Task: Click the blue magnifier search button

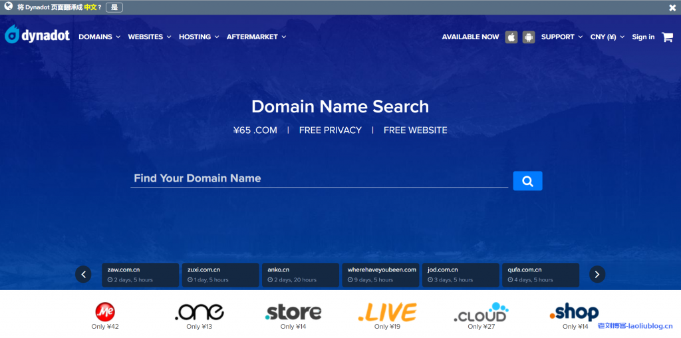Action: pyautogui.click(x=527, y=181)
